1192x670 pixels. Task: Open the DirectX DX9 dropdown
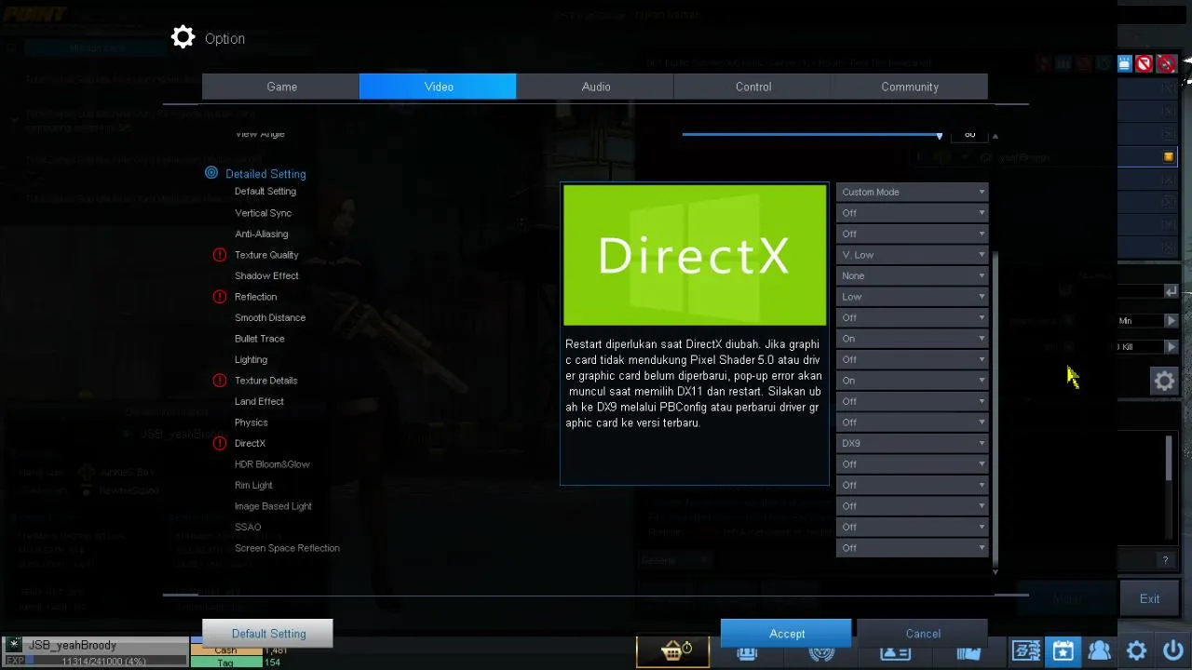click(x=912, y=443)
